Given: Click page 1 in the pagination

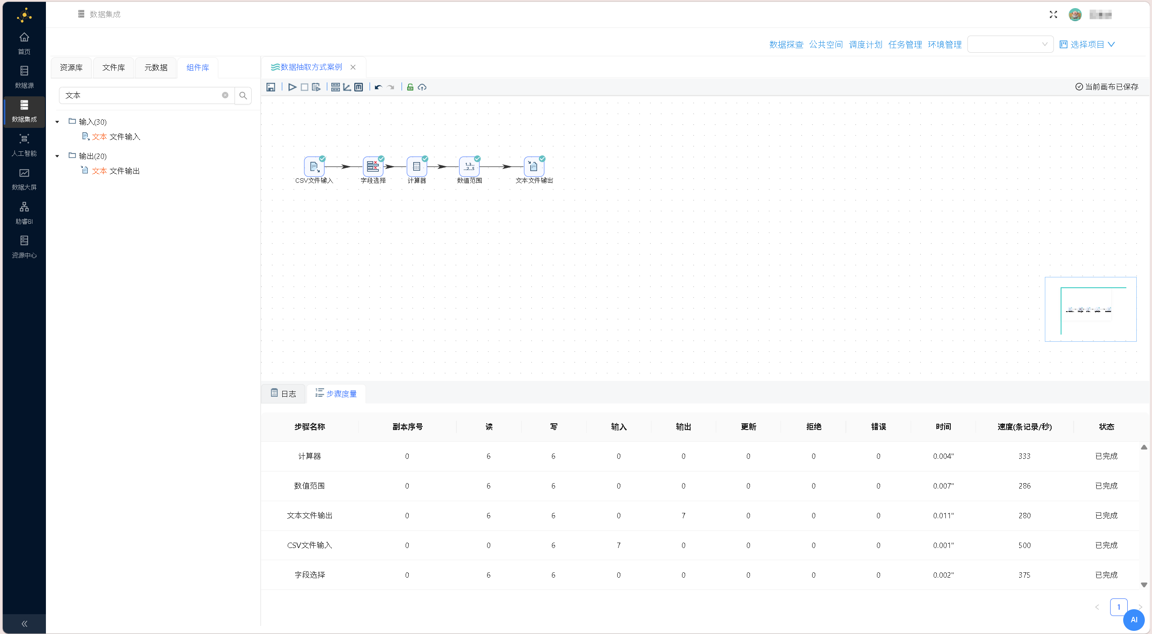Looking at the screenshot, I should [x=1119, y=607].
